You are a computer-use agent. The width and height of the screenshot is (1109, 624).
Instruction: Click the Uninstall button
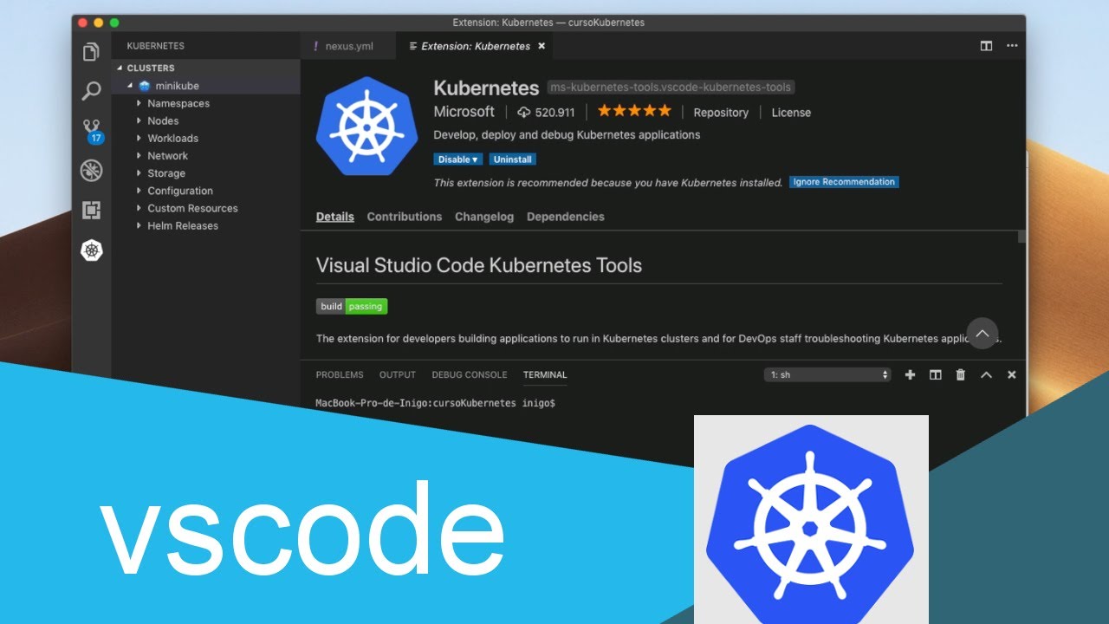tap(513, 159)
